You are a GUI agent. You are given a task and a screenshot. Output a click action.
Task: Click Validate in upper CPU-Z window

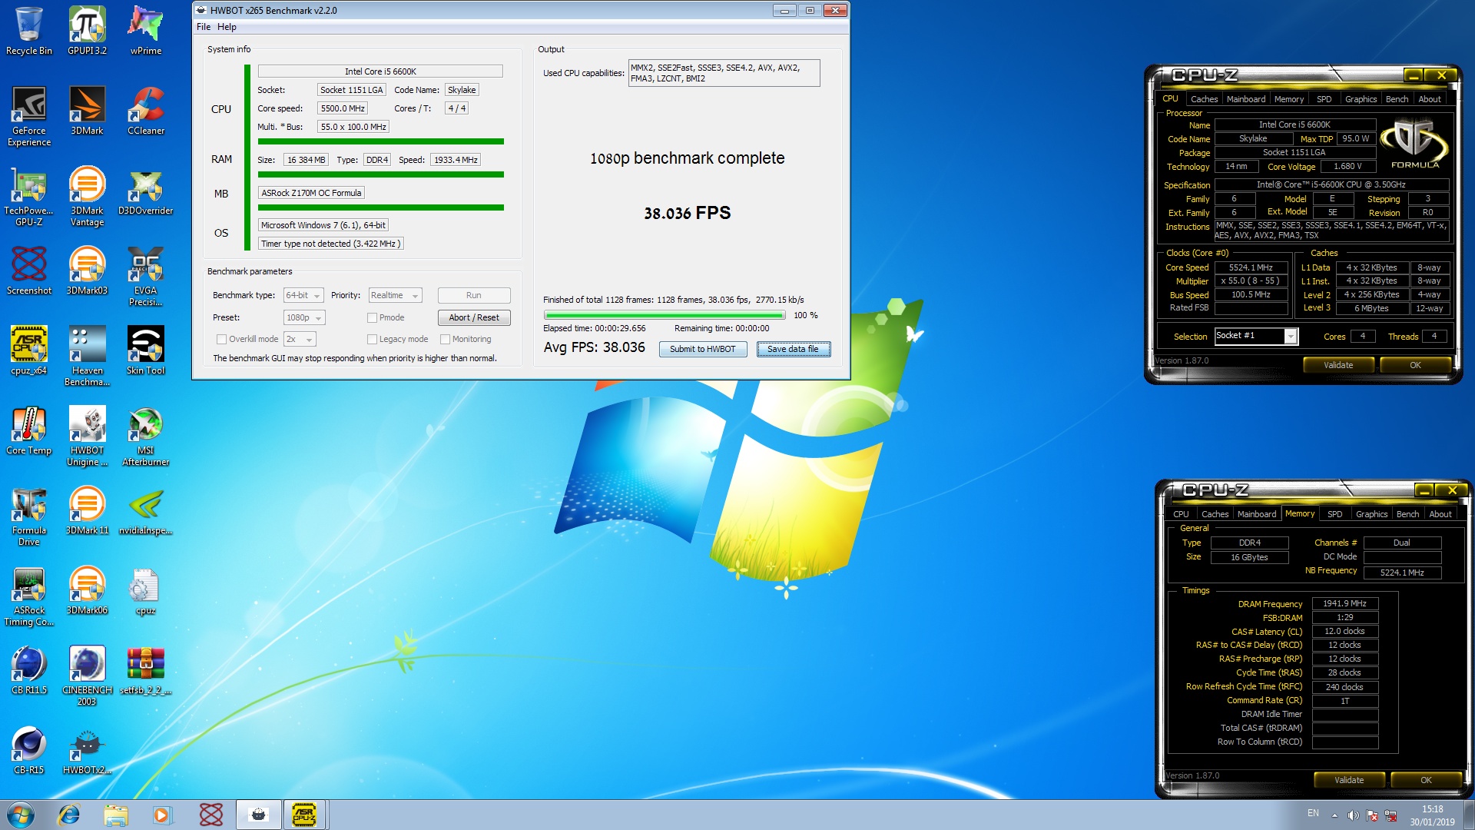coord(1337,365)
